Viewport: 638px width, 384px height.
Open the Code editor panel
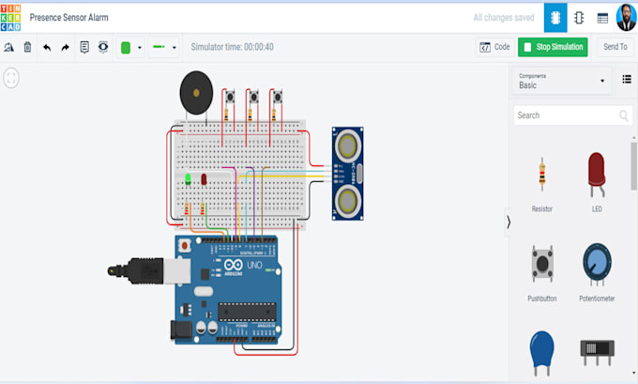[494, 47]
